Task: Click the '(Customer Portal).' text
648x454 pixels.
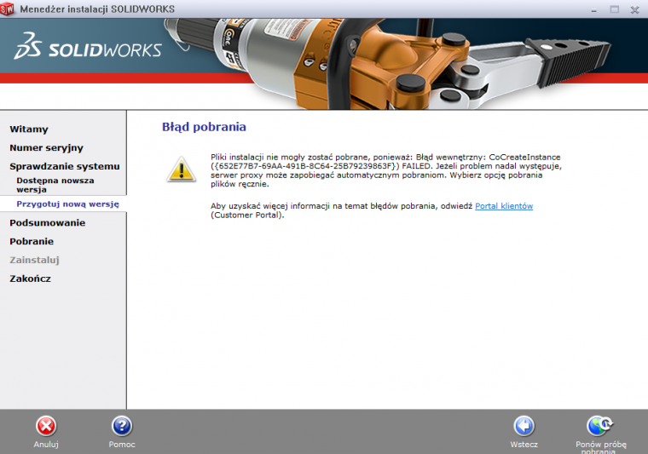Action: point(247,215)
